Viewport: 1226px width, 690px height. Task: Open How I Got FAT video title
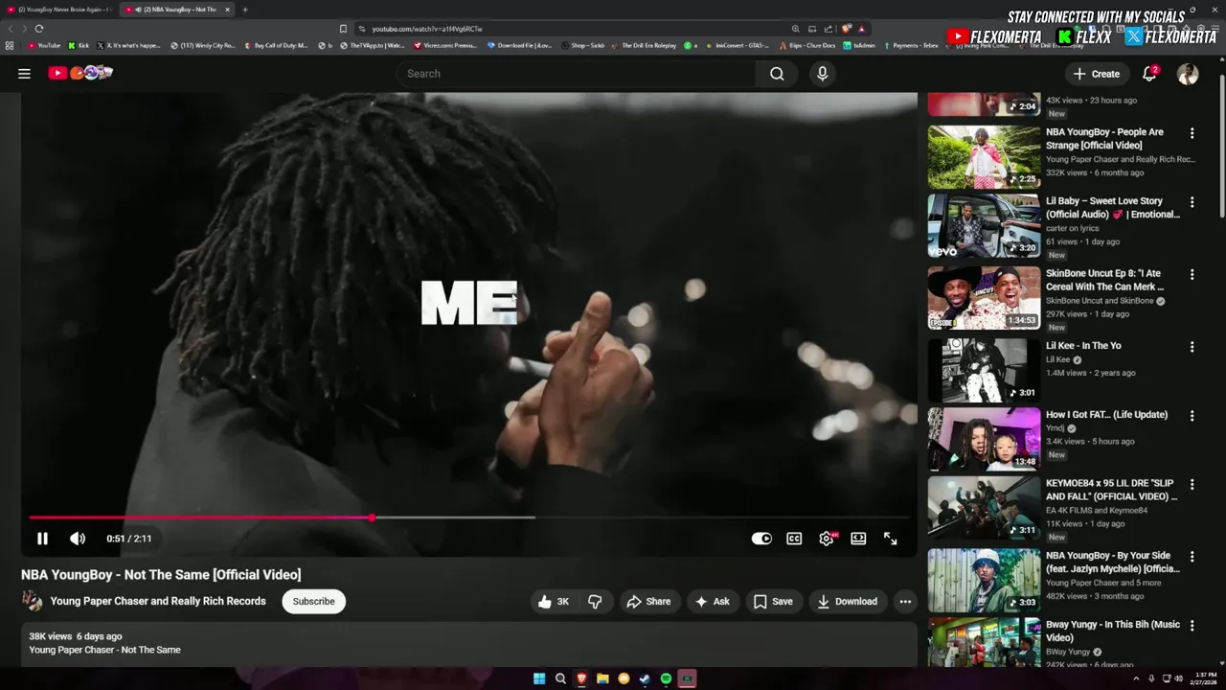click(1106, 415)
